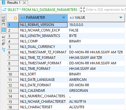
Task: Select row number 10 header
Action: click(13, 74)
